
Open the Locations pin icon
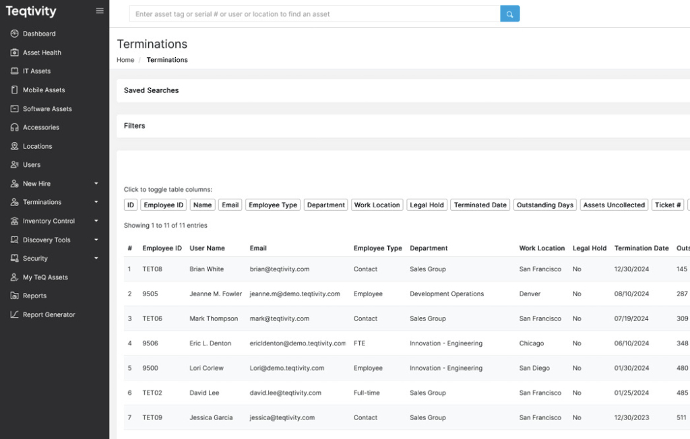(15, 146)
